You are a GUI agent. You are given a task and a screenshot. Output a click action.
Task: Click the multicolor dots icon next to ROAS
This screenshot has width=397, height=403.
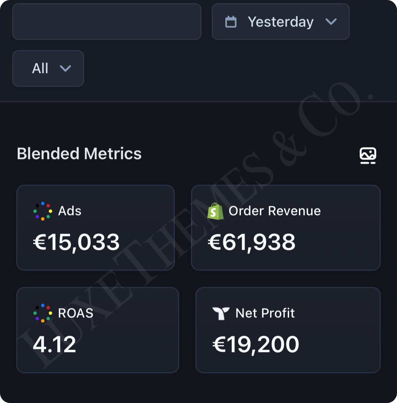coord(42,313)
